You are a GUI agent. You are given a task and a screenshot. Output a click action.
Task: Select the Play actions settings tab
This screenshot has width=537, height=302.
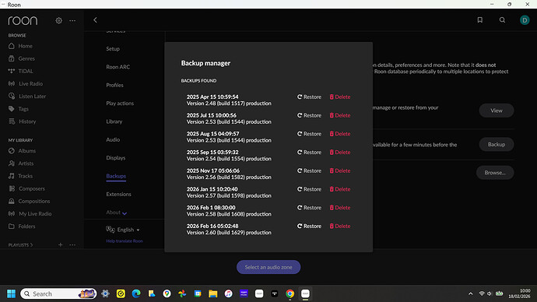pyautogui.click(x=120, y=103)
